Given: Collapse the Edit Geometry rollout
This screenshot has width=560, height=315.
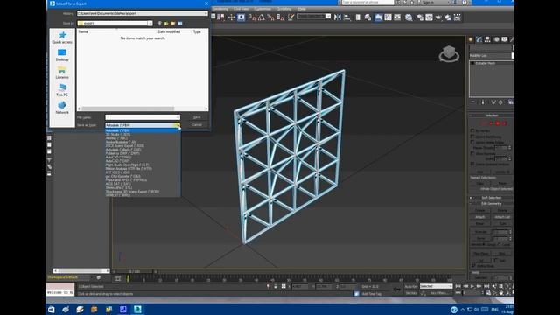Looking at the screenshot, I should tap(492, 204).
